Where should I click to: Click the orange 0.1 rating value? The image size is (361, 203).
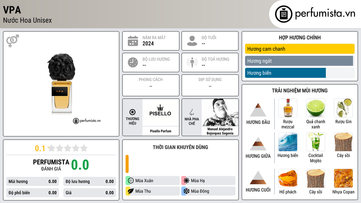click(x=40, y=148)
